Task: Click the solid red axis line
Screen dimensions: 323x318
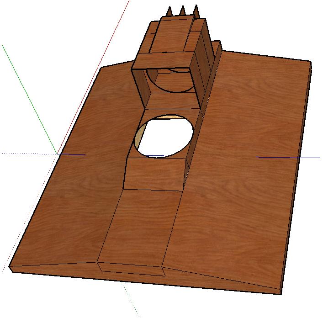Action: tap(94, 77)
